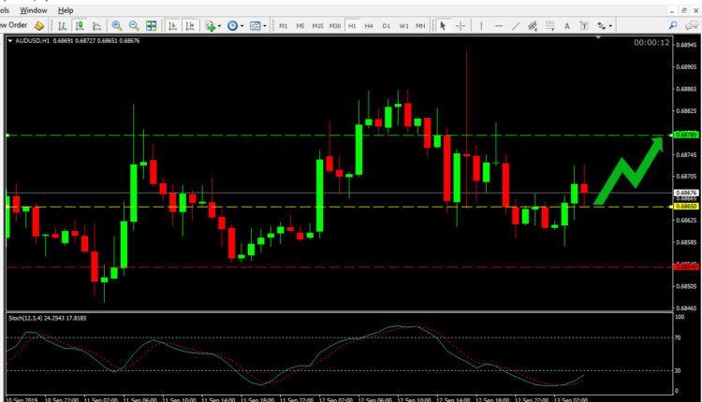
Task: Select the M5 timeframe
Action: tap(300, 26)
